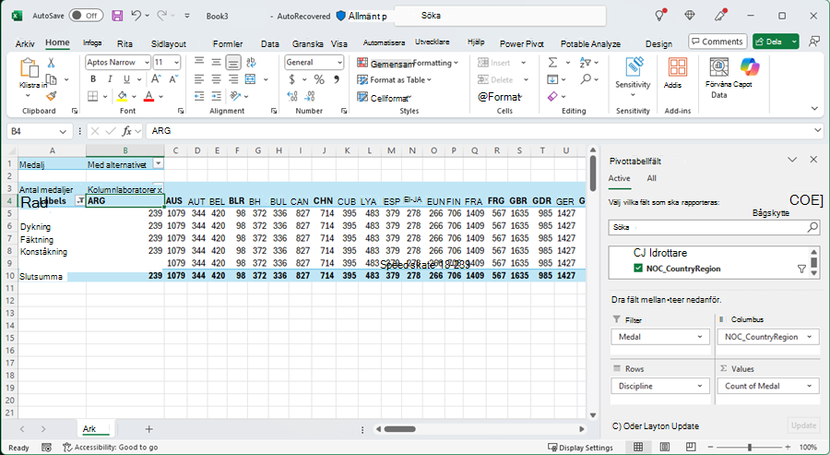Click the Comments button
The image size is (830, 455).
(x=717, y=42)
